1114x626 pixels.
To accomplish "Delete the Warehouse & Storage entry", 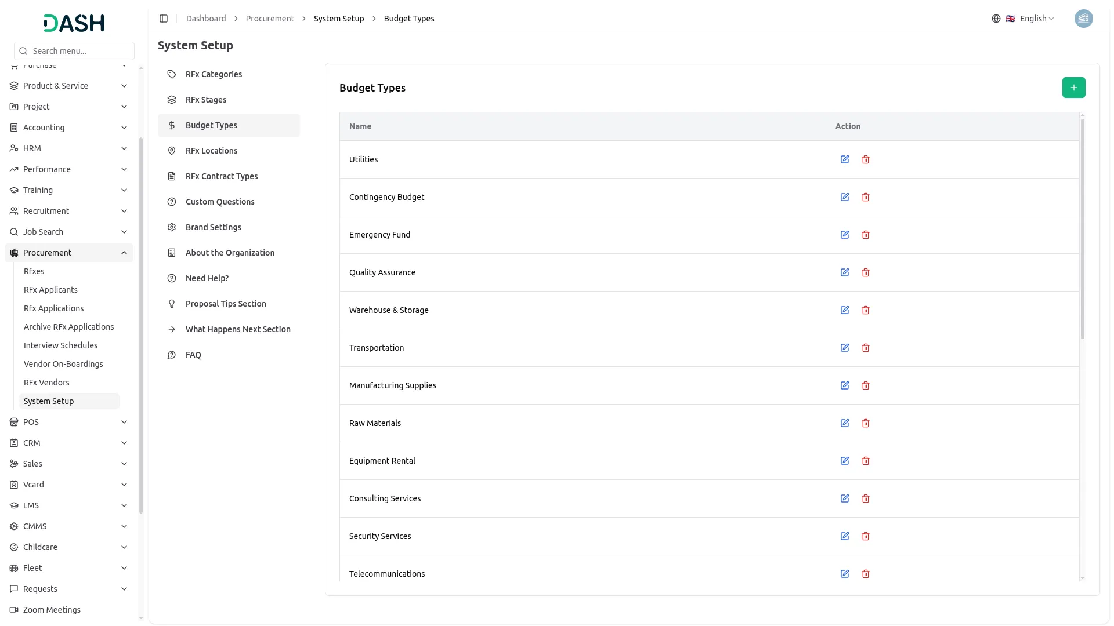I will [866, 310].
